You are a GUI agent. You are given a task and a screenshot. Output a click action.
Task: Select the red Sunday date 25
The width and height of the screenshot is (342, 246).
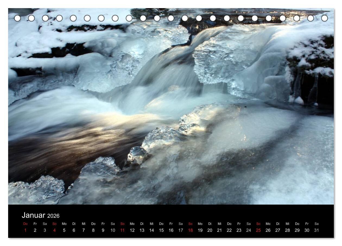pos(258,230)
